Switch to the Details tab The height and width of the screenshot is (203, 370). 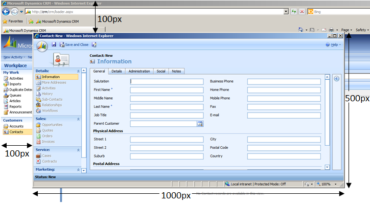coord(117,71)
